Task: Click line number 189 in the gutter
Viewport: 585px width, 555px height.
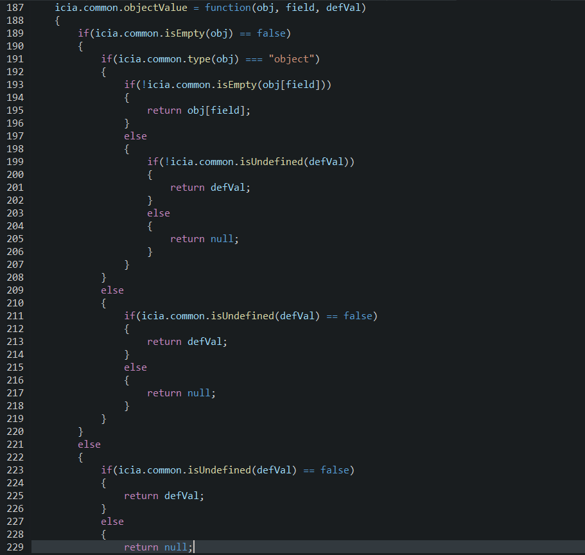Action: [x=15, y=33]
